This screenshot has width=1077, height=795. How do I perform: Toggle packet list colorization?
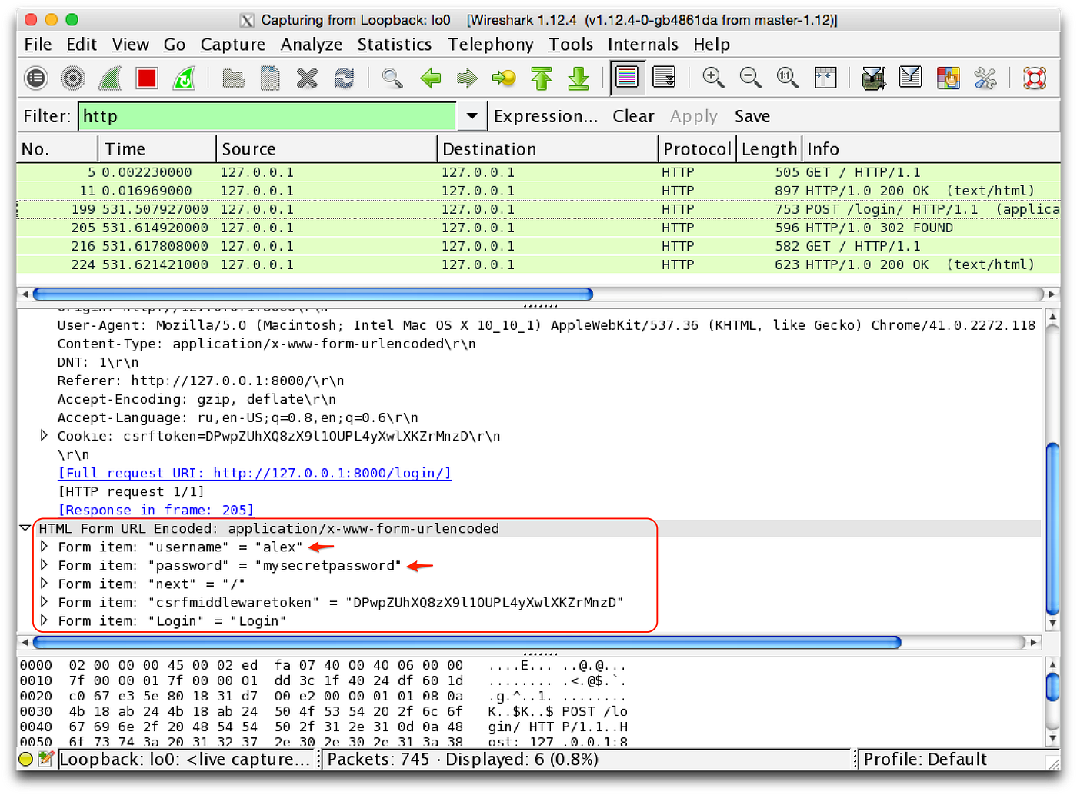pyautogui.click(x=626, y=78)
